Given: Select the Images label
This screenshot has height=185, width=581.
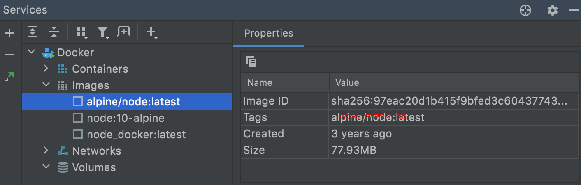Looking at the screenshot, I should [91, 85].
